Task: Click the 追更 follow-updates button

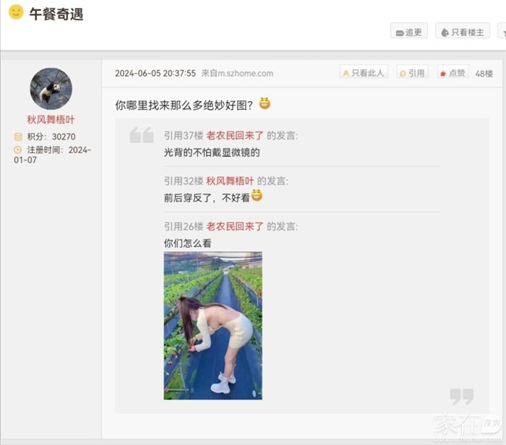Action: (x=409, y=32)
